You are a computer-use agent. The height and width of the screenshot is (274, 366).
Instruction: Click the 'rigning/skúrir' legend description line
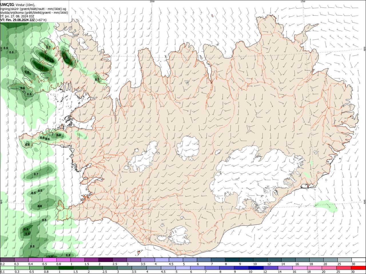point(33,9)
